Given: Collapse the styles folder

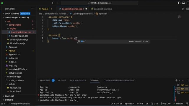Looking at the screenshot, I should pos(13,29).
